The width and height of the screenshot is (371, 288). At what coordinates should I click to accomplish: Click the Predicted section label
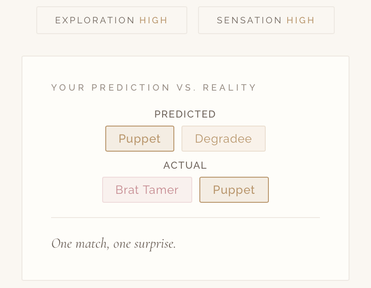coord(185,114)
